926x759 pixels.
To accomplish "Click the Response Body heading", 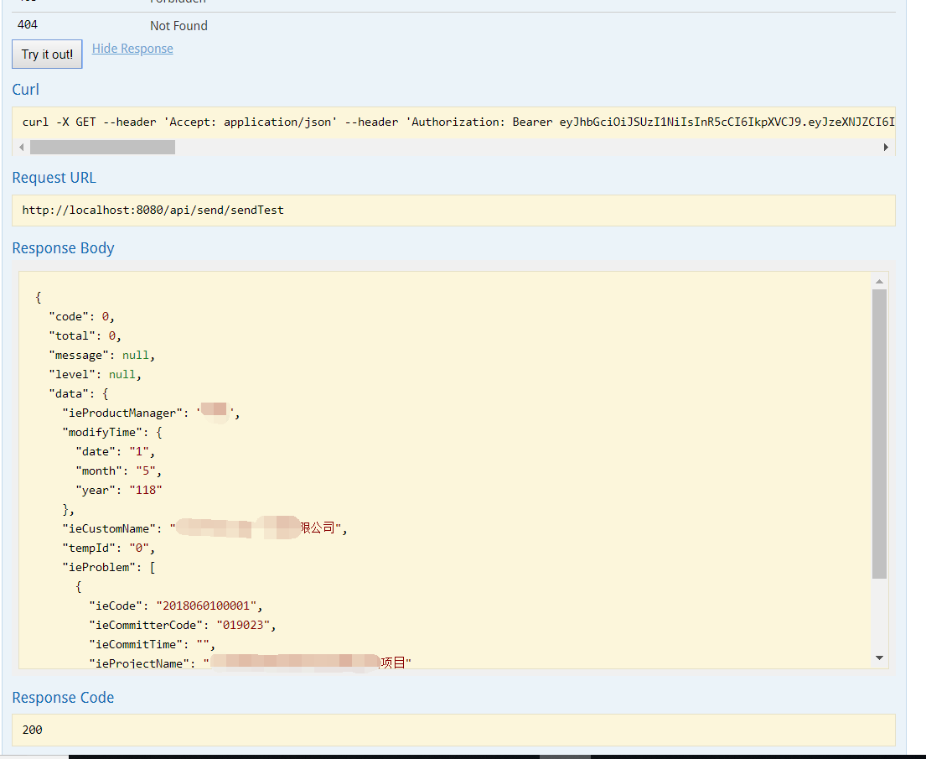I will coord(64,248).
